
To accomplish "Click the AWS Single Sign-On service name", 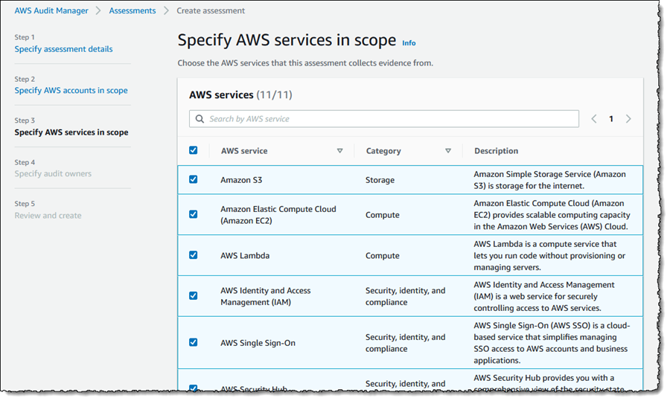I will click(x=258, y=343).
